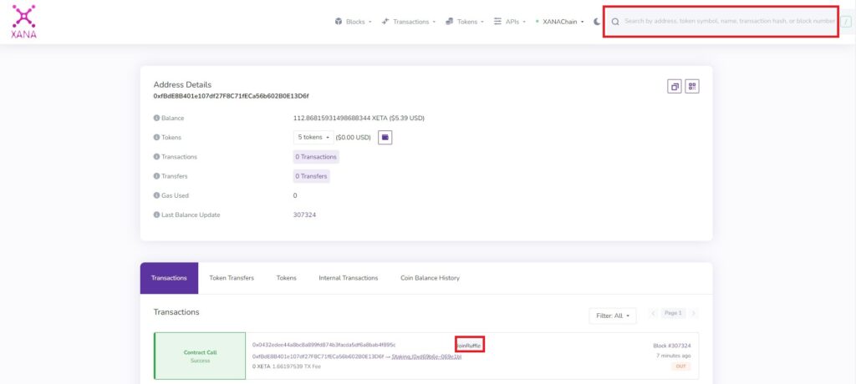This screenshot has height=384, width=856.
Task: Open the Blocks menu
Action: (353, 22)
